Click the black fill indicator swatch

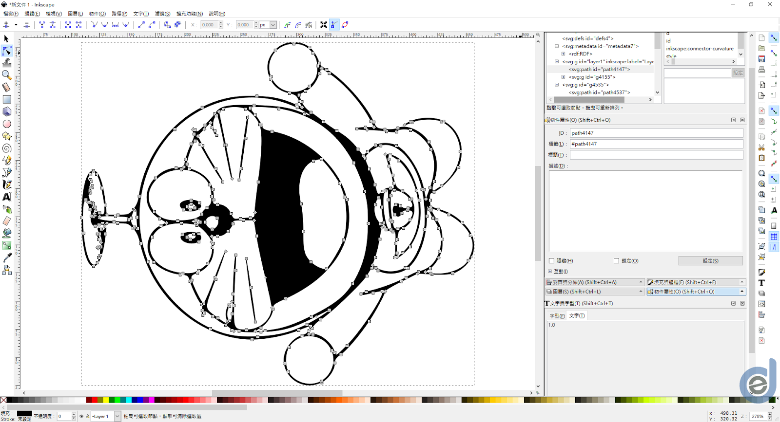[24, 414]
